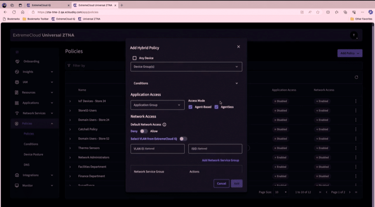Expand the Thermo Sensors row
This screenshot has height=207, width=375.
70,148
